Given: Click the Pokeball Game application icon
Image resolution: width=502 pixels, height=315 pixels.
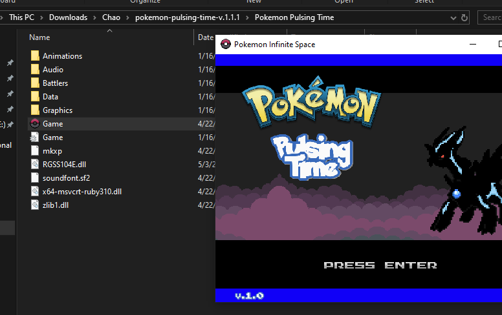Looking at the screenshot, I should 34,124.
